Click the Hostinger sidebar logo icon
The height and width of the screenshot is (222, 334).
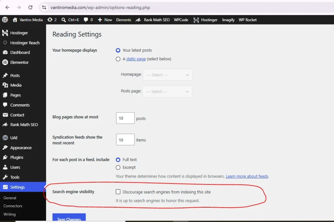point(5,33)
